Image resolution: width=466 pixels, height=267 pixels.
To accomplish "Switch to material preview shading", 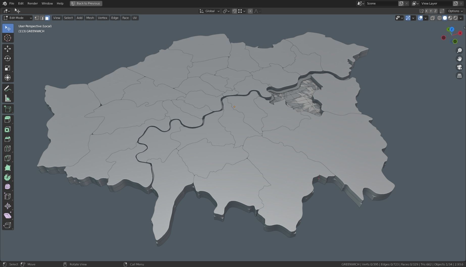I will tap(450, 18).
